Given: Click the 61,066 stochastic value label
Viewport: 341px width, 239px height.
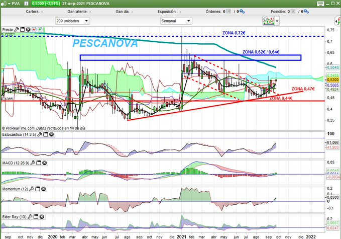Looking at the screenshot, I should point(332,142).
